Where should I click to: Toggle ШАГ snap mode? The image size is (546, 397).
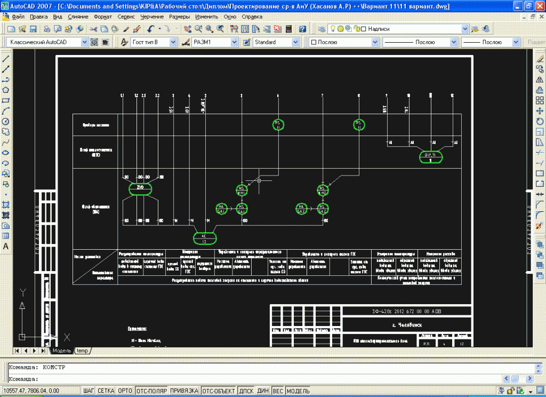coord(89,391)
